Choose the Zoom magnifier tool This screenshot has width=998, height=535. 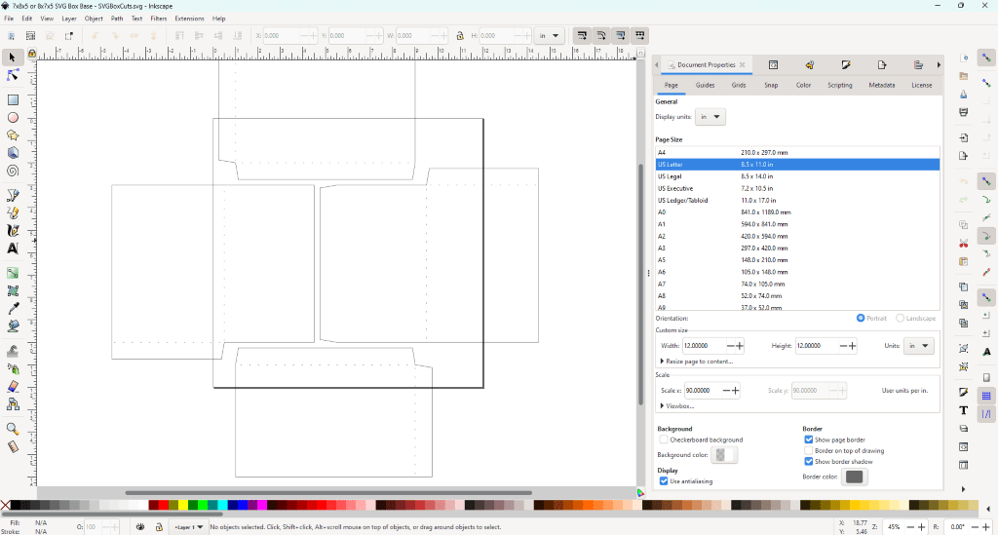(13, 429)
